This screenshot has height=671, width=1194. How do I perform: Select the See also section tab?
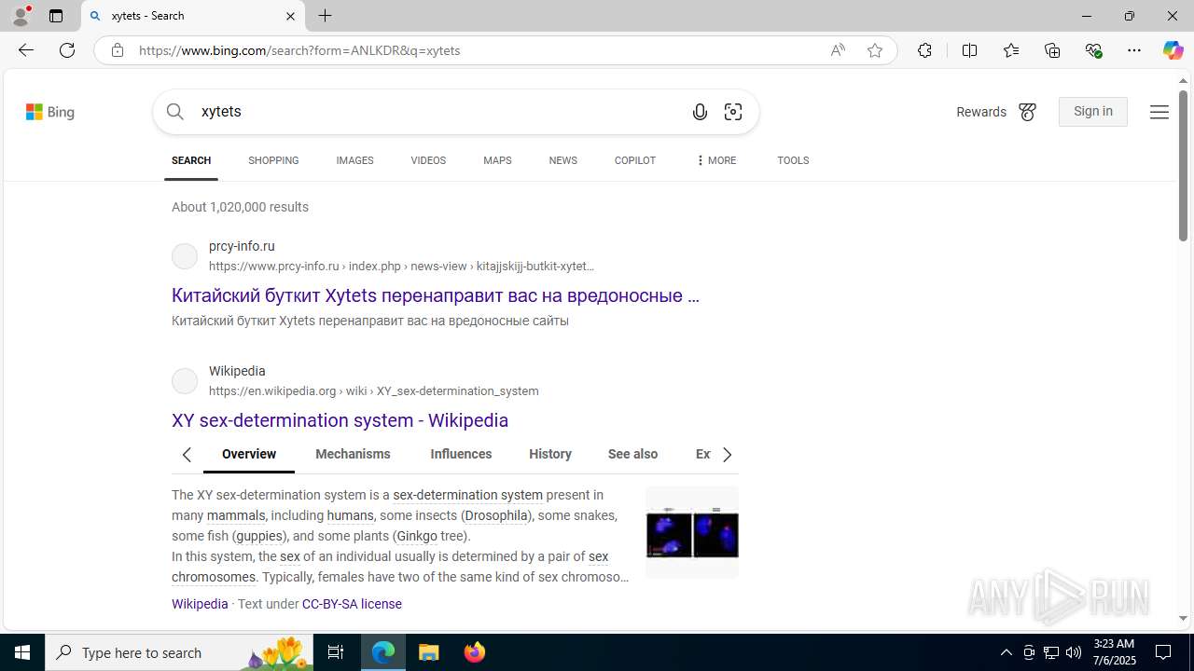click(x=632, y=454)
